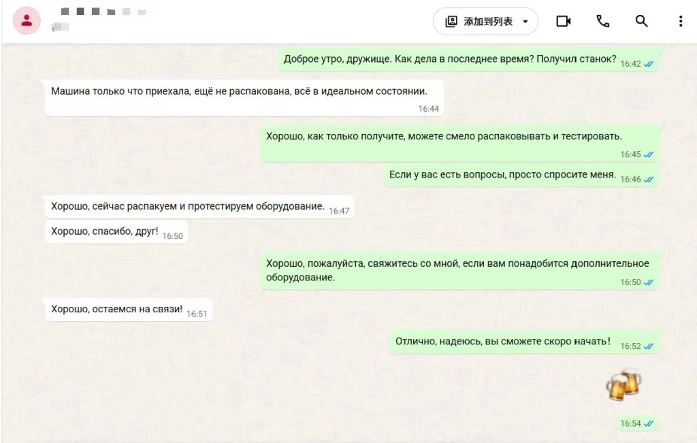The width and height of the screenshot is (697, 443).
Task: Click the 16:46 read receipt checkmarks
Action: click(x=649, y=180)
